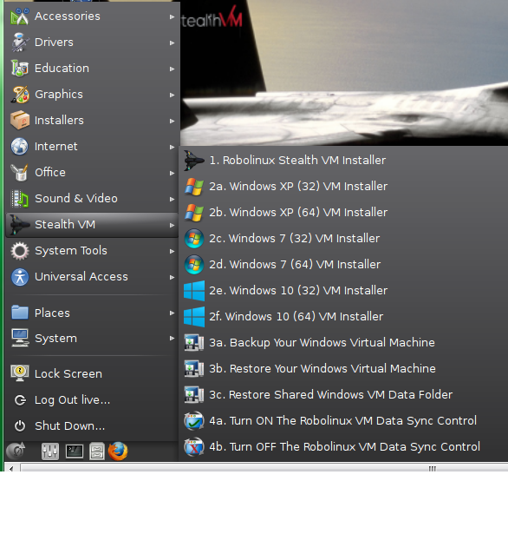Click the Windows XP logo for 2a
This screenshot has width=508, height=534.
pyautogui.click(x=194, y=187)
